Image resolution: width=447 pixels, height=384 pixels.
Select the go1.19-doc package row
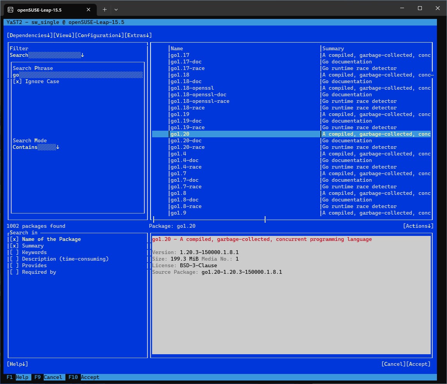pyautogui.click(x=291, y=121)
